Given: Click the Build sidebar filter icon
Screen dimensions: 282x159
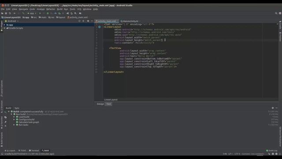Looking at the screenshot, I should (5, 117).
